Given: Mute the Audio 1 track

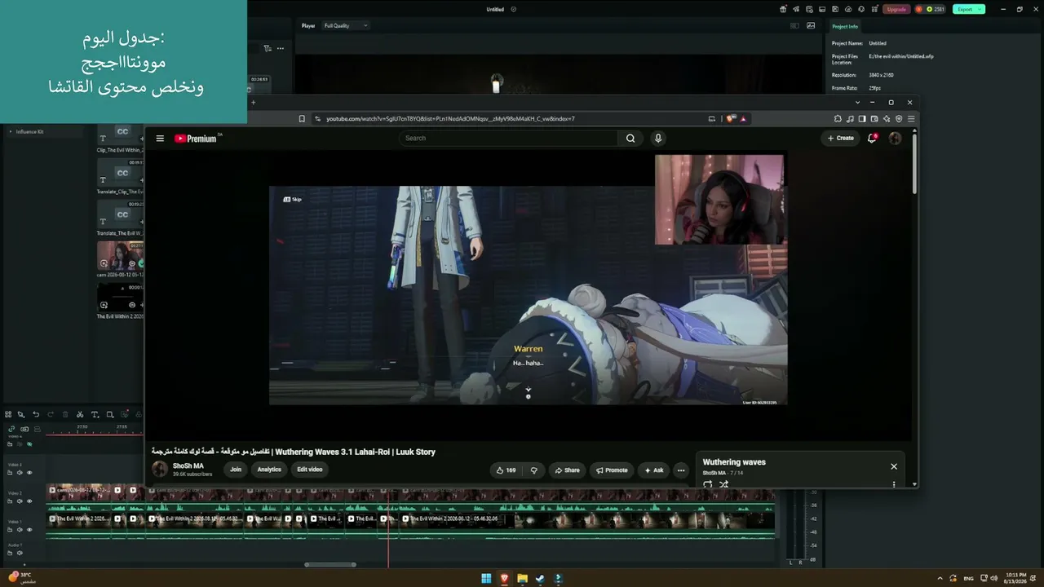Looking at the screenshot, I should 20,553.
